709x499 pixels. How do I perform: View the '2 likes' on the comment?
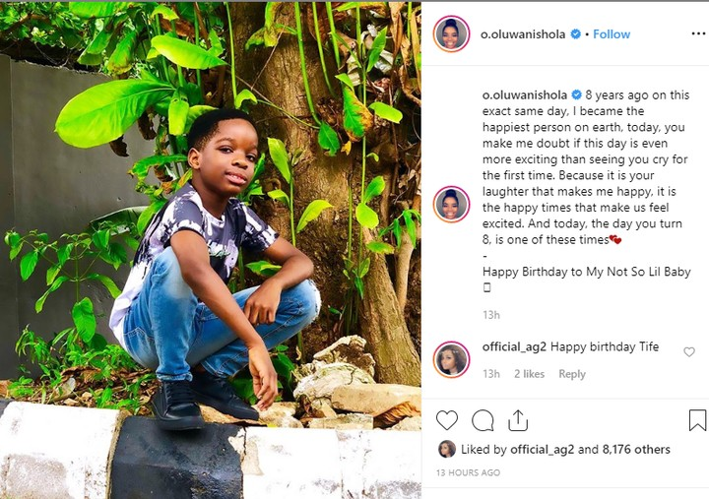(x=529, y=374)
